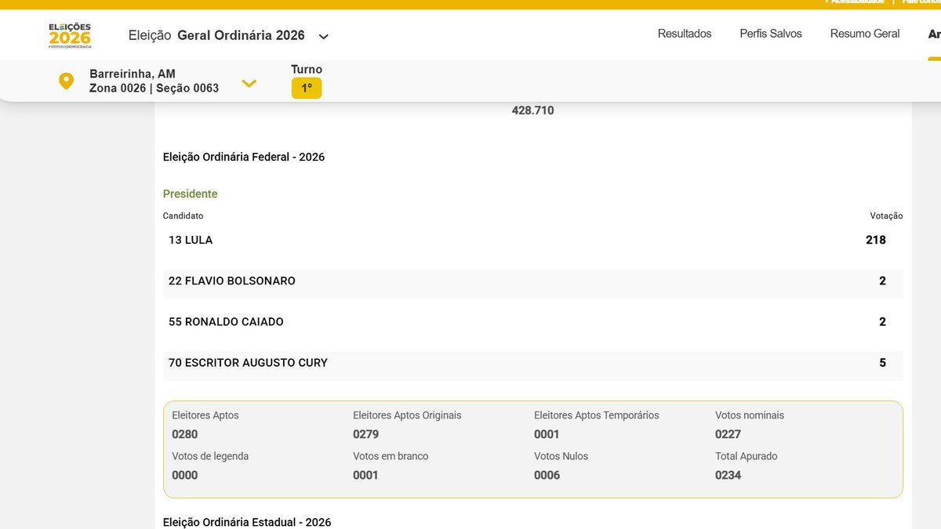The height and width of the screenshot is (529, 941).
Task: Click the "Eleição Ordinária Estadual - 2026" heading
Action: coord(247,522)
